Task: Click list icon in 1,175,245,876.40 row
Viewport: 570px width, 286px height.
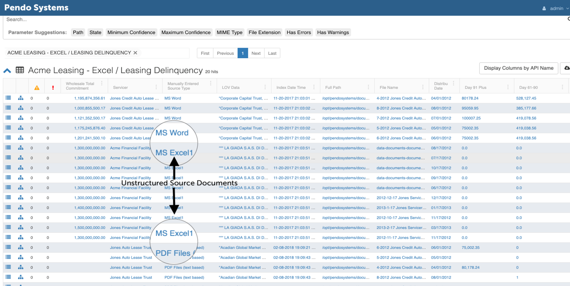Action: [8, 128]
